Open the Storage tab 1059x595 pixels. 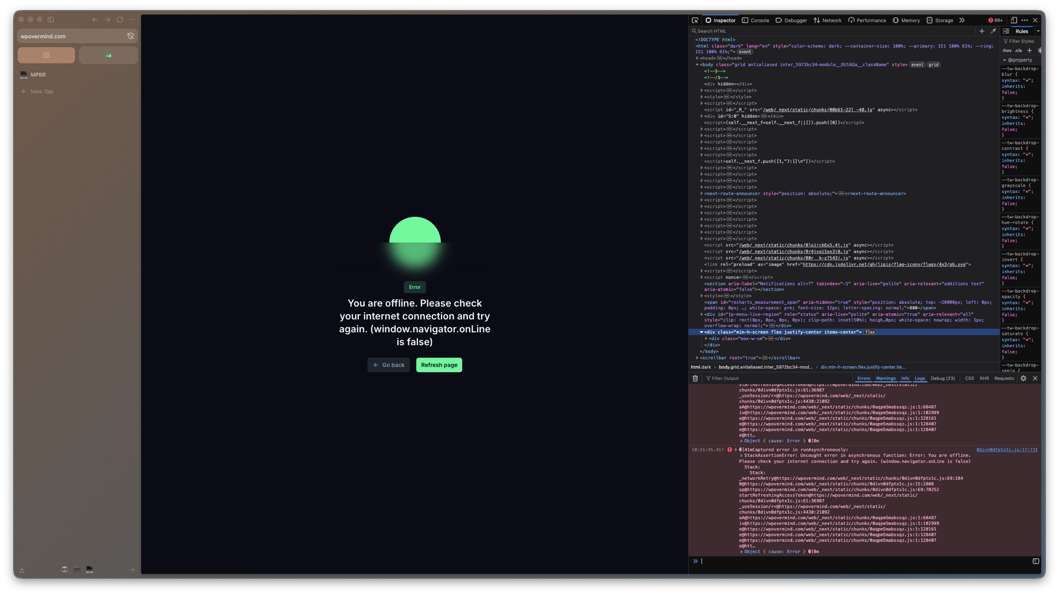point(940,20)
